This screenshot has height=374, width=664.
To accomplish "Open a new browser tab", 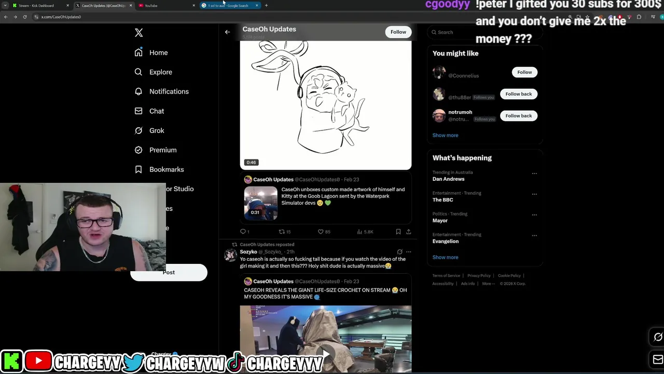I will (266, 6).
